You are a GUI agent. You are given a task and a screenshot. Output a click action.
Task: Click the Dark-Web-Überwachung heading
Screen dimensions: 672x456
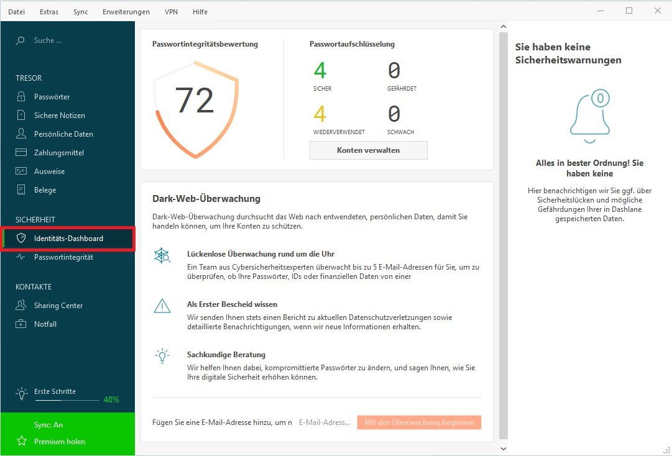click(x=206, y=199)
